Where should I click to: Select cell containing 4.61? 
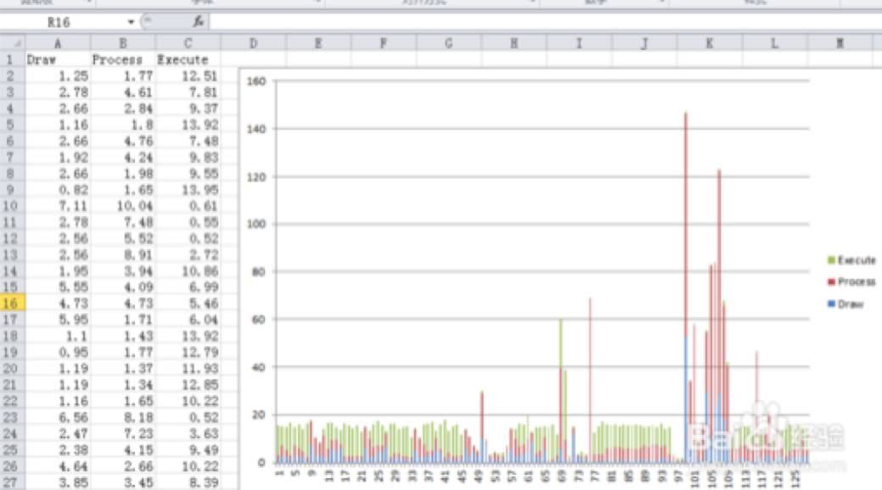coord(122,92)
